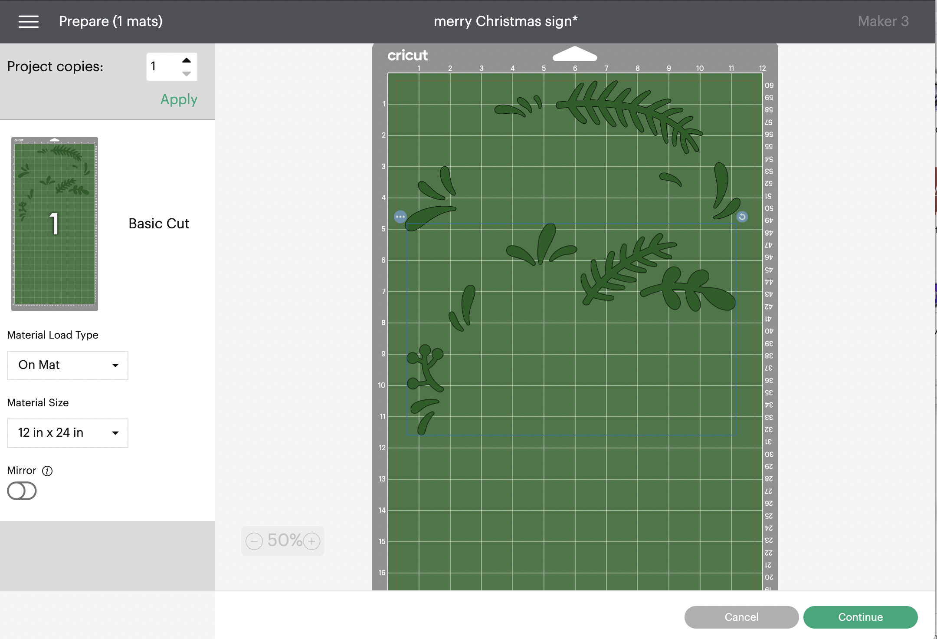
Task: Click the rotate/refresh icon on mat
Action: pyautogui.click(x=743, y=216)
